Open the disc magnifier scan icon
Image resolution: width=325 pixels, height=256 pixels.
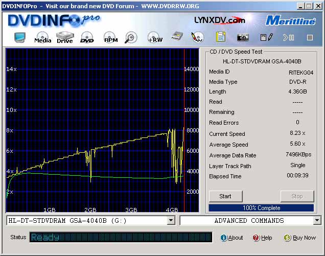coord(131,37)
